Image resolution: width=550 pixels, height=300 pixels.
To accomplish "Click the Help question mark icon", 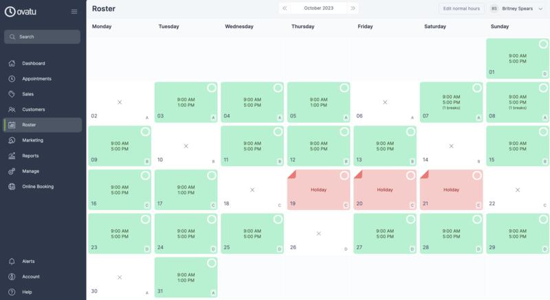I will (12, 292).
